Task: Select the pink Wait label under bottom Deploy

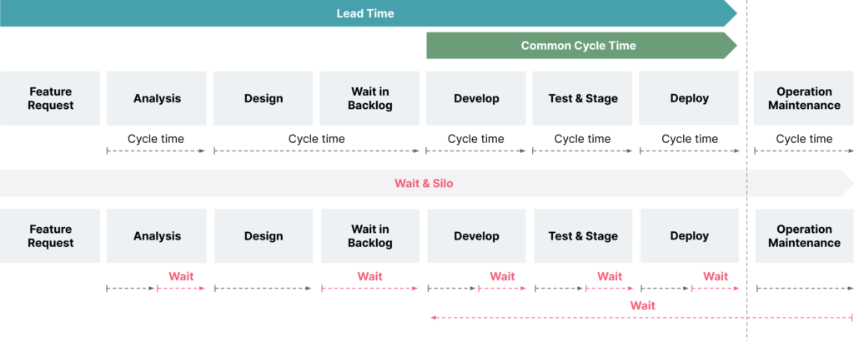Action: pos(715,276)
